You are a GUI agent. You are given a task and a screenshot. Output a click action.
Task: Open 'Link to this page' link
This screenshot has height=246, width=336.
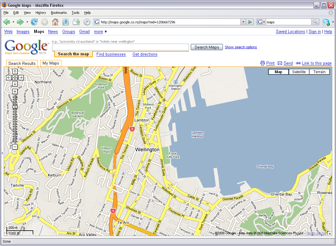pos(316,63)
